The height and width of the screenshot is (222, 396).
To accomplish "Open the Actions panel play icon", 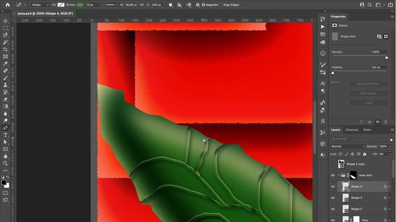I will point(323,27).
